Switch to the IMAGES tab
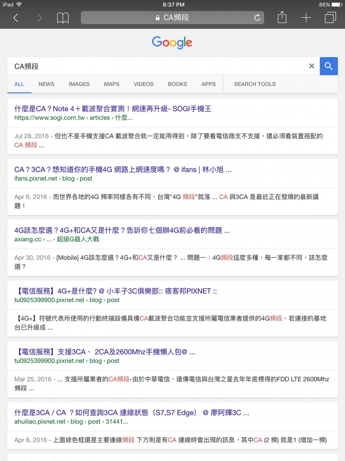345x461 pixels. [79, 84]
